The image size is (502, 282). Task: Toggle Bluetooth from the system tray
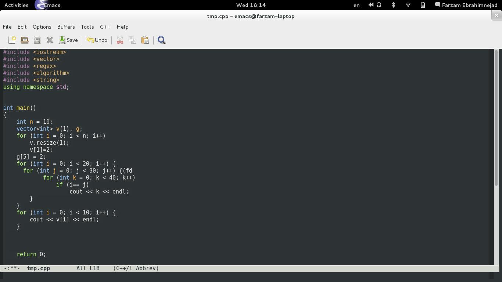coord(393,5)
